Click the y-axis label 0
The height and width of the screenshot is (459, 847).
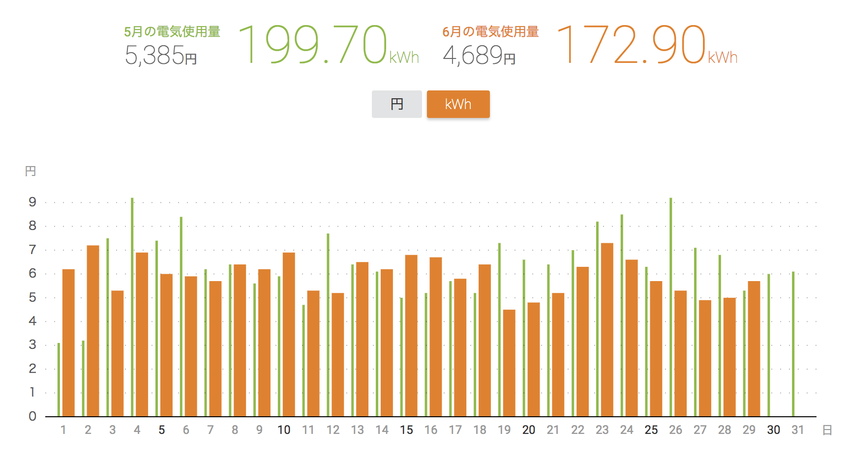point(32,416)
